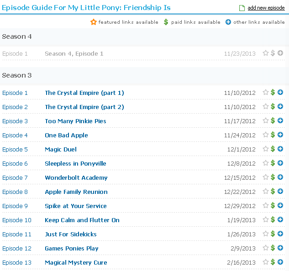
Task: Click the plus icon for Just For Sidekicks
Action: [x=280, y=234]
